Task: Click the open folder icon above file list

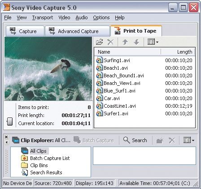Action: tap(100, 42)
